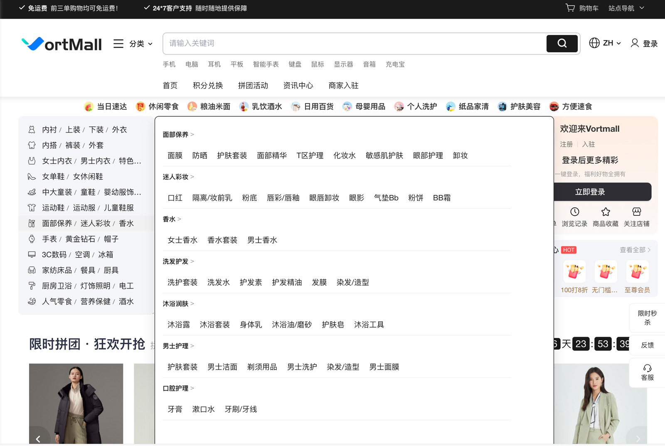Click the VortMall logo
Viewport: 665px width, 446px height.
(x=62, y=44)
